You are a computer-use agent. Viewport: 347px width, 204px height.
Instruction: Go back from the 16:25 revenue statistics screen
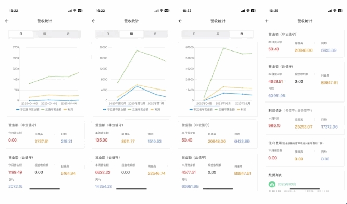tap(267, 21)
